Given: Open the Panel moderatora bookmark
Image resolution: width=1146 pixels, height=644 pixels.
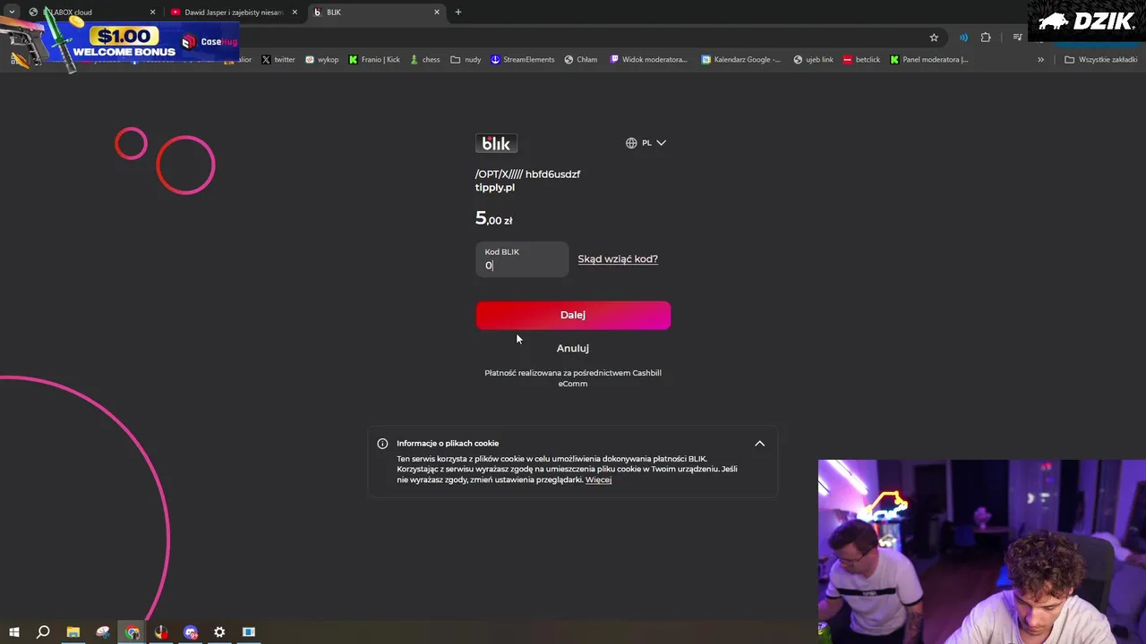Looking at the screenshot, I should coord(929,60).
